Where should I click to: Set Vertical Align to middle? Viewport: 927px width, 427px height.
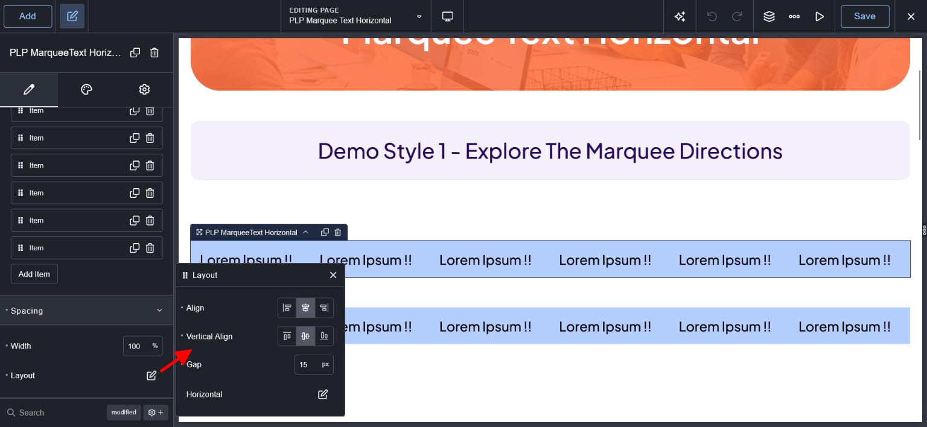coord(305,336)
